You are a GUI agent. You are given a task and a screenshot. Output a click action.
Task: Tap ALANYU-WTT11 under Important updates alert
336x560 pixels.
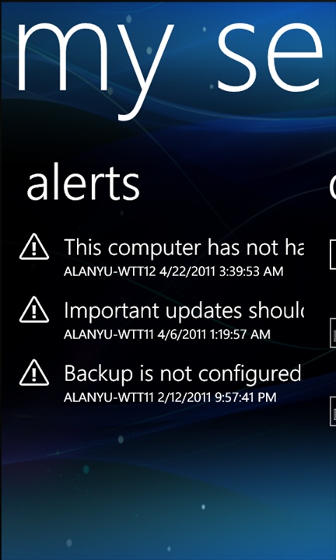pos(108,334)
